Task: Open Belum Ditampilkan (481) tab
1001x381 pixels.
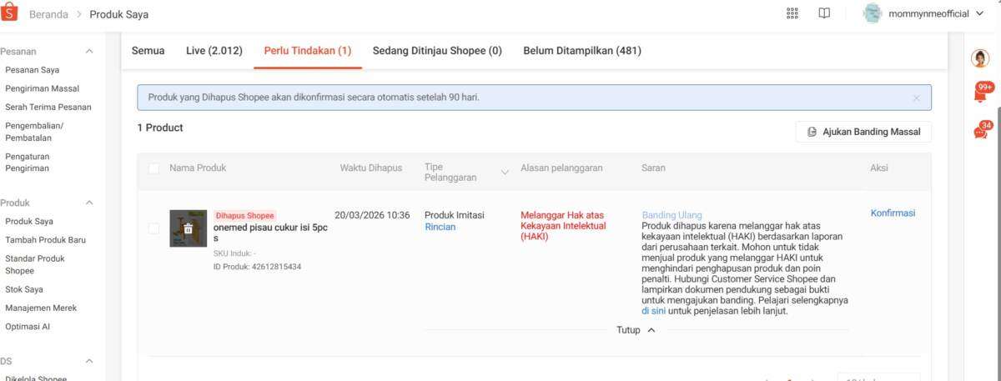Action: pos(582,51)
